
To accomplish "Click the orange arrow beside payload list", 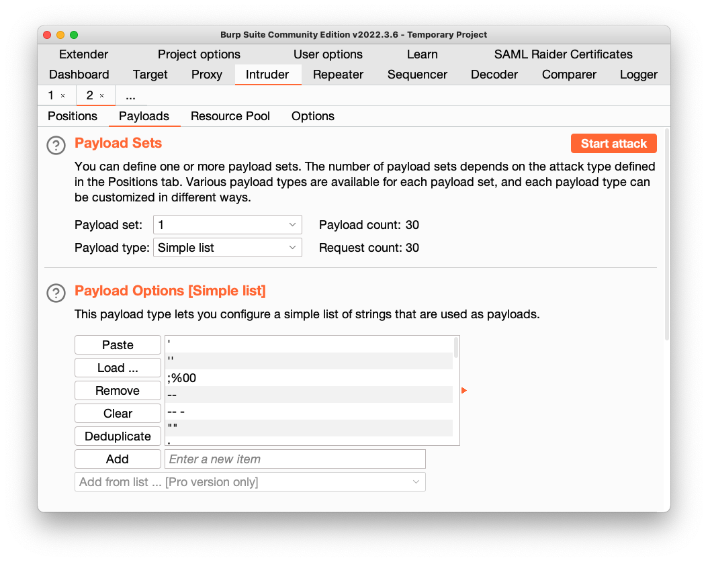I will point(463,391).
